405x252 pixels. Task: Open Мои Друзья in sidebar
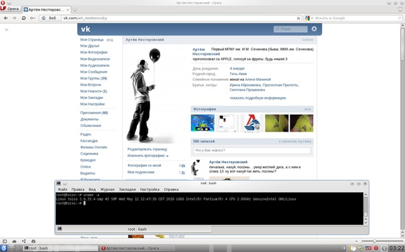pyautogui.click(x=90, y=46)
